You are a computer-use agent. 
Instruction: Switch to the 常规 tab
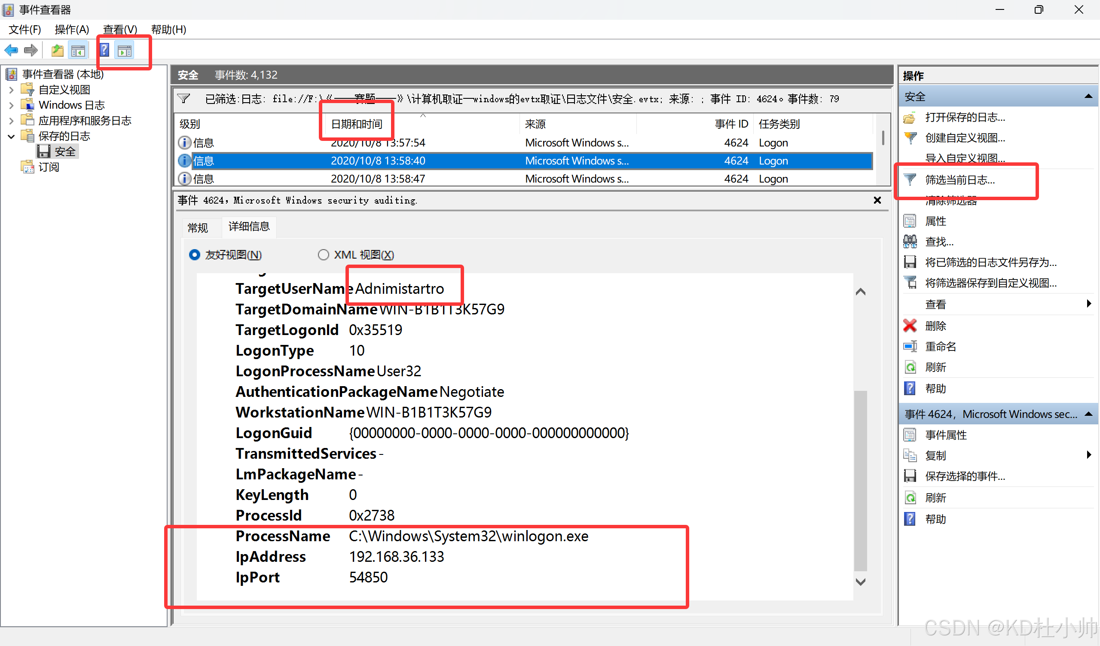[198, 227]
